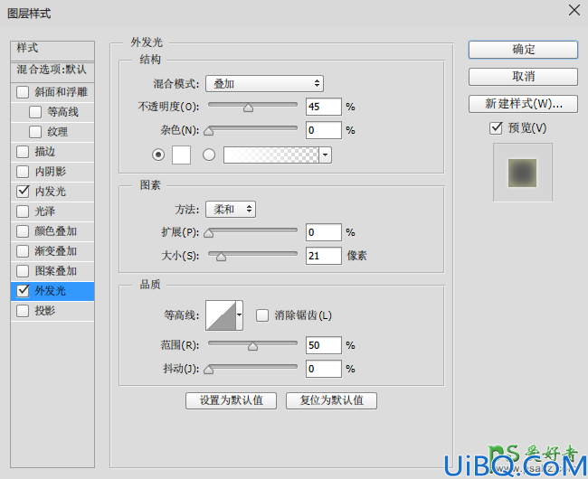The width and height of the screenshot is (588, 479).
Task: Enable 光泽 checkbox
Action: 23,211
